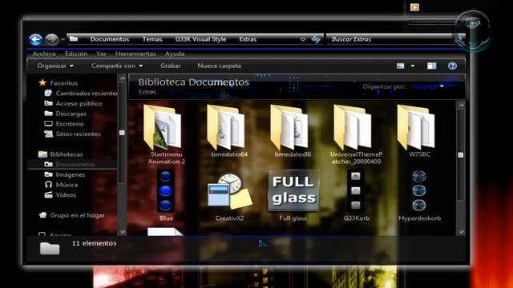Screen dimensions: 513x288
Task: Open the Vídeos library
Action: coord(60,195)
